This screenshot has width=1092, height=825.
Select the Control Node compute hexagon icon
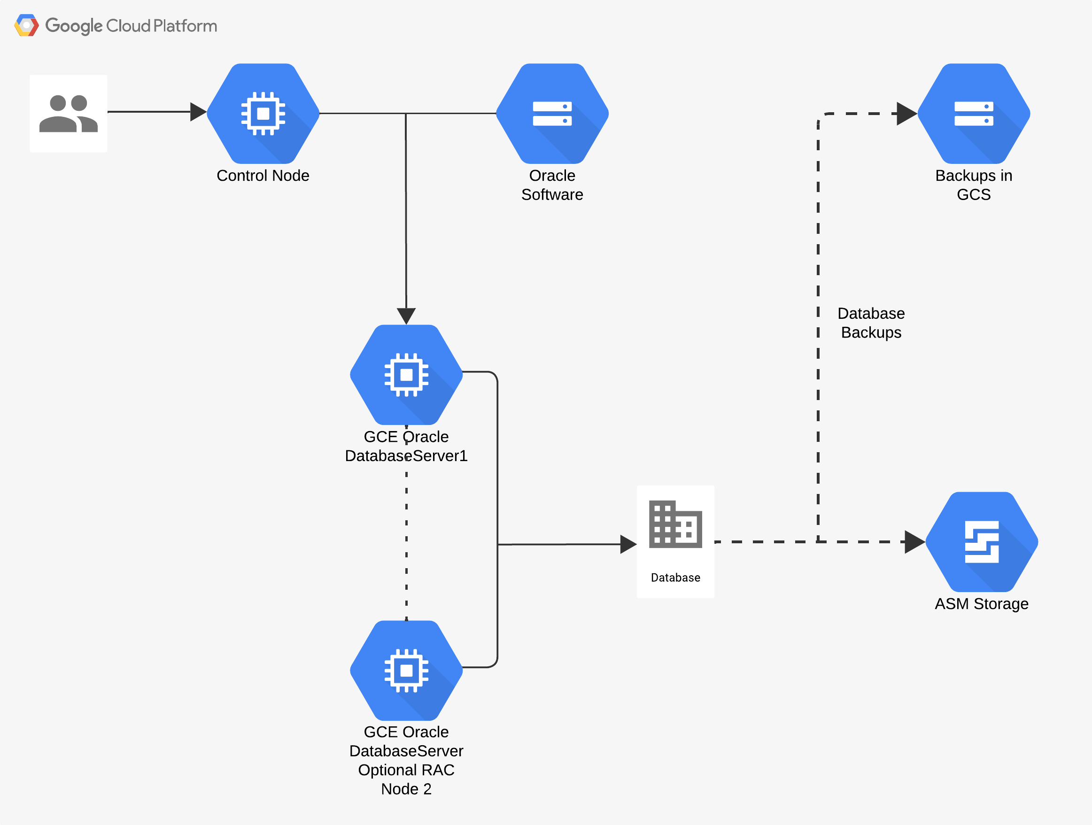click(263, 114)
